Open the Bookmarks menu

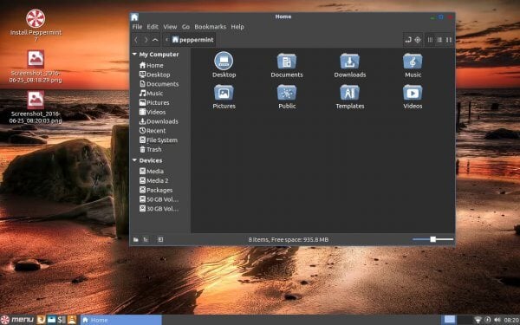click(210, 27)
